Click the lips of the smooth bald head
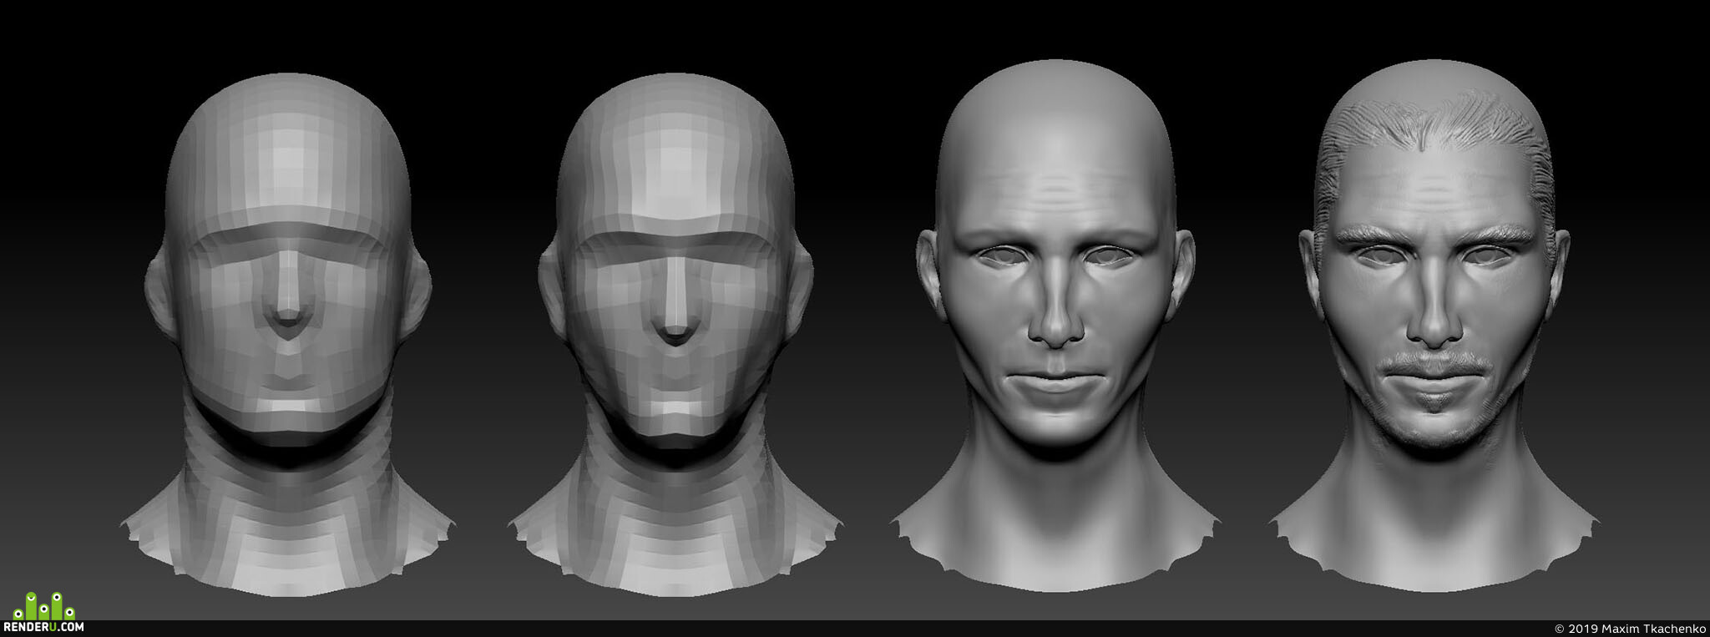 click(1056, 385)
